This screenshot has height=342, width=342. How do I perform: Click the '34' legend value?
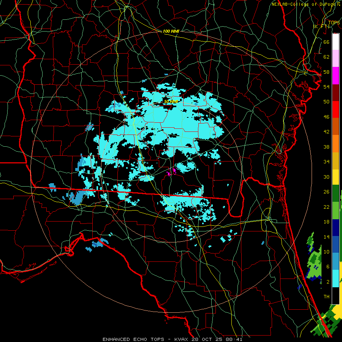point(326,162)
